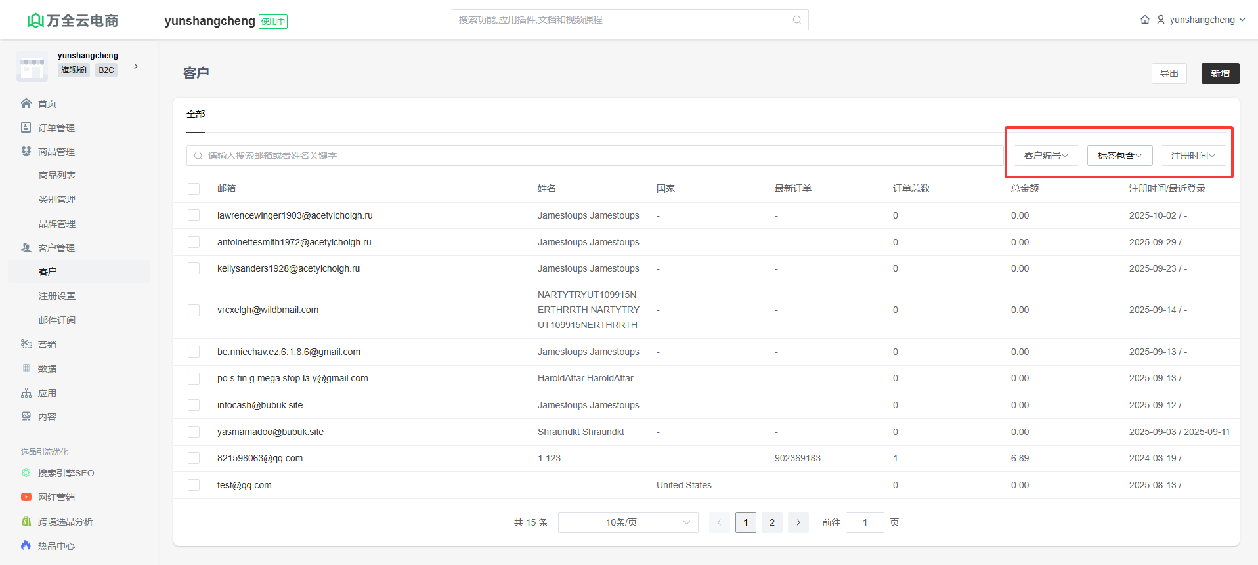Select the 全部 tab
Viewport: 1258px width, 565px height.
196,115
